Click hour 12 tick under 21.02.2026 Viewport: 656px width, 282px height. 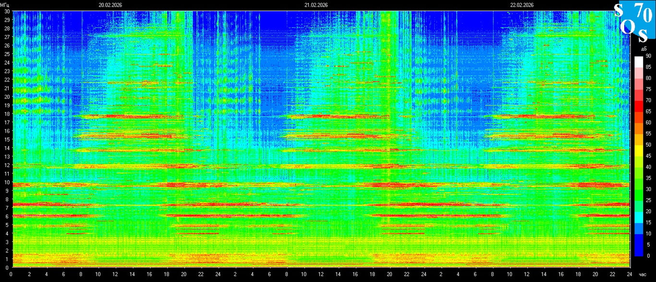(x=320, y=274)
